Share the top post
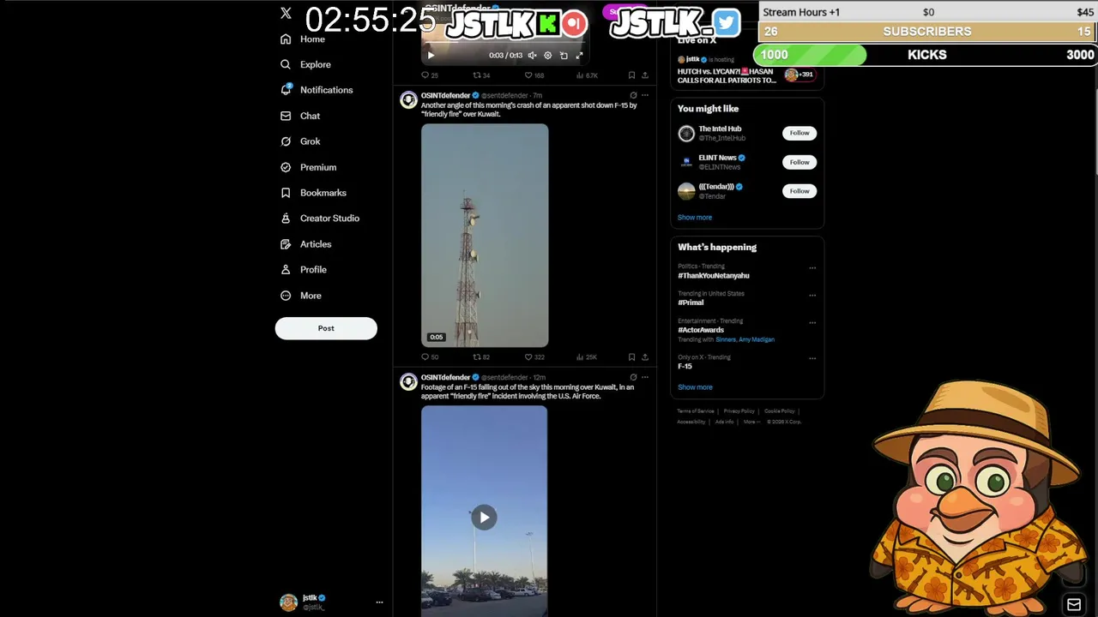The image size is (1098, 617). 645,75
